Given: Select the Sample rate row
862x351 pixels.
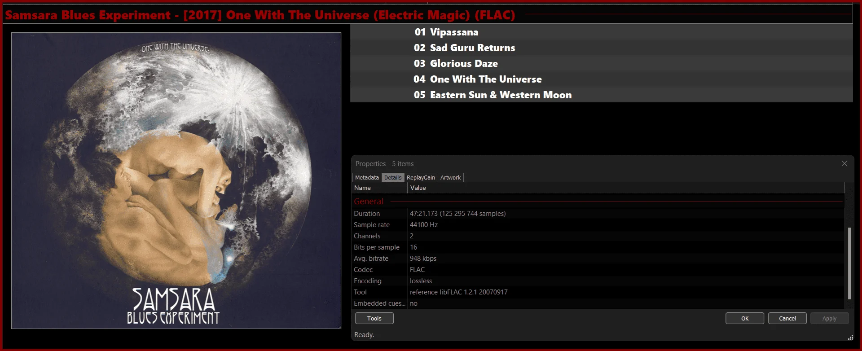Looking at the screenshot, I should coord(598,225).
